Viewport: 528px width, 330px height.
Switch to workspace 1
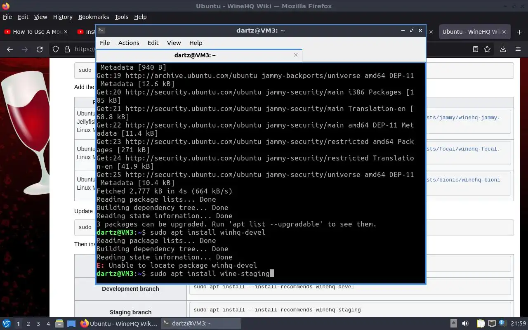[18, 324]
